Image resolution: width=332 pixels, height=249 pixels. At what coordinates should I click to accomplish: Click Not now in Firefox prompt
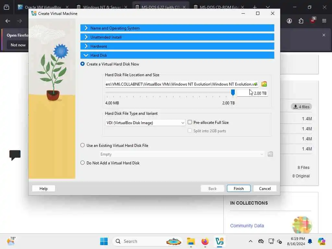click(x=18, y=45)
